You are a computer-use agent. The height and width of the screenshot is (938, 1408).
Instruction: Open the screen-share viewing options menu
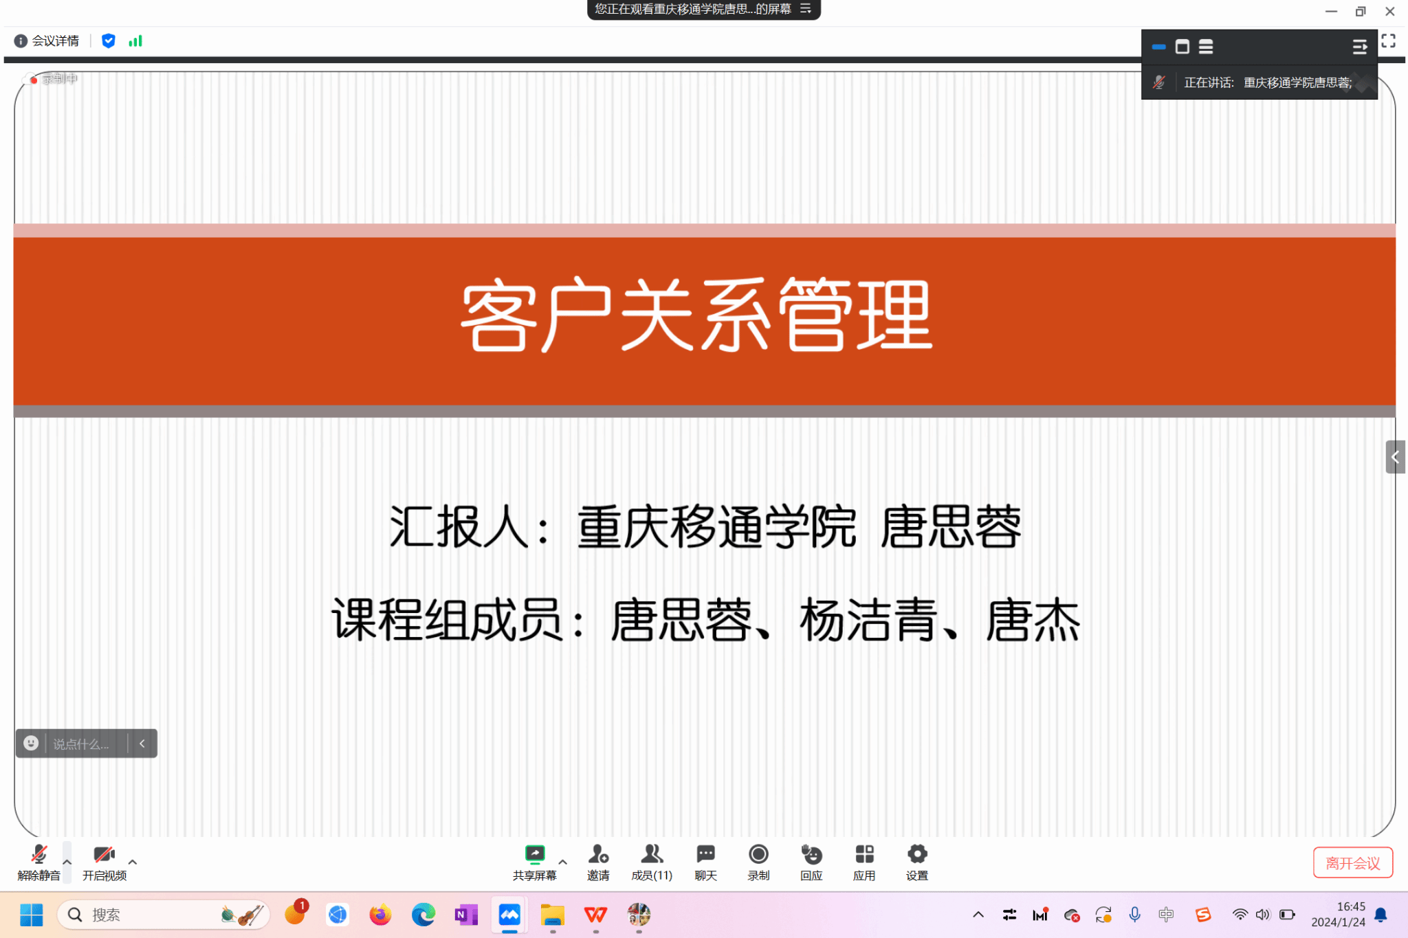coord(806,9)
